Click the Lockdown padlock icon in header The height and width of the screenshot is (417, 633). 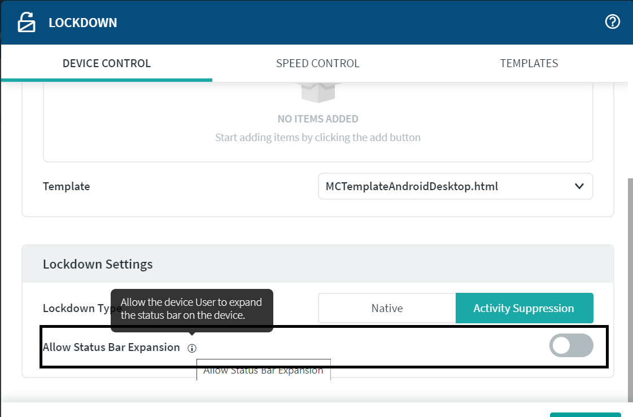(x=26, y=23)
